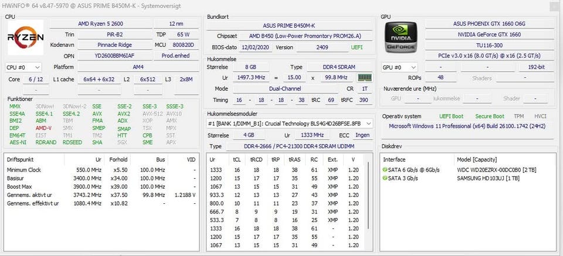Click the TPM status label
This screenshot has height=256, width=563.
tap(518, 116)
